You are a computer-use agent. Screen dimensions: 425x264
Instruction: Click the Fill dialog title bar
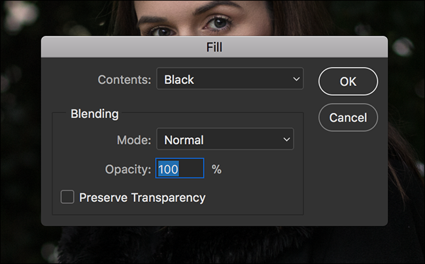click(214, 47)
